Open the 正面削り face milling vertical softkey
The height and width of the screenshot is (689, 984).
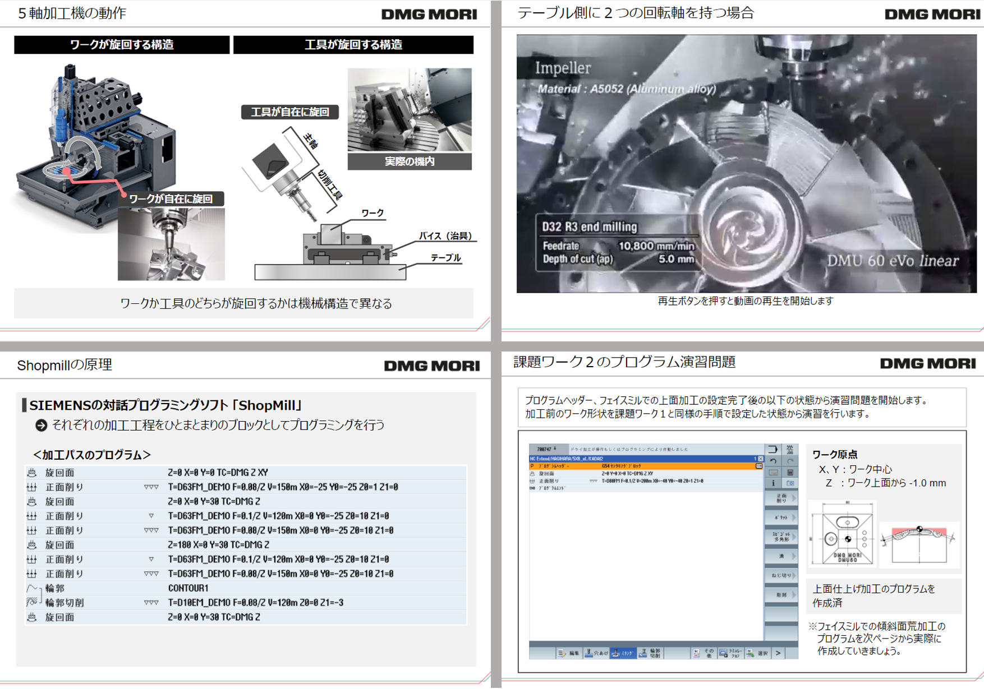click(781, 498)
